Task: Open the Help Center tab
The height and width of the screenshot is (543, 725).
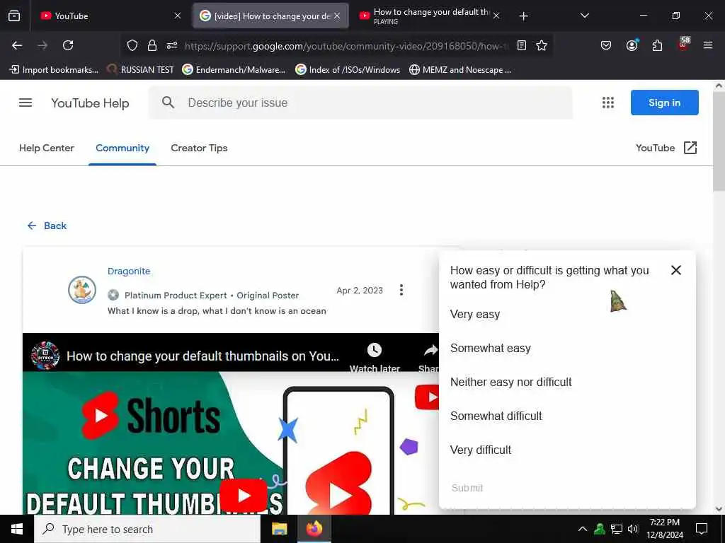Action: pos(47,148)
